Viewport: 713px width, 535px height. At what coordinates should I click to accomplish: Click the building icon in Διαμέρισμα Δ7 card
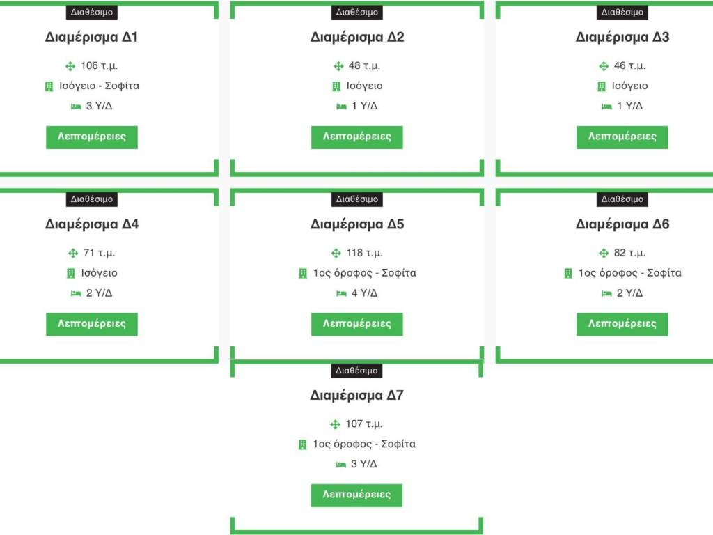303,444
